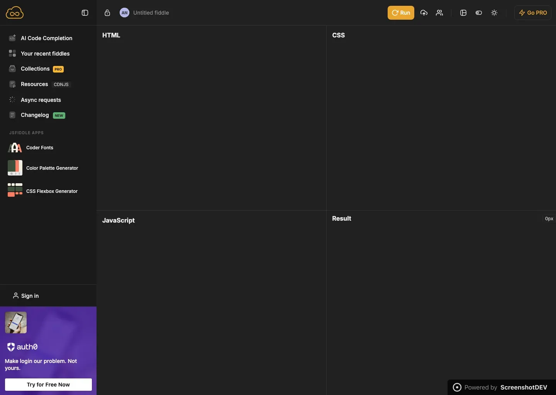
Task: Click Sign in
Action: [26, 296]
